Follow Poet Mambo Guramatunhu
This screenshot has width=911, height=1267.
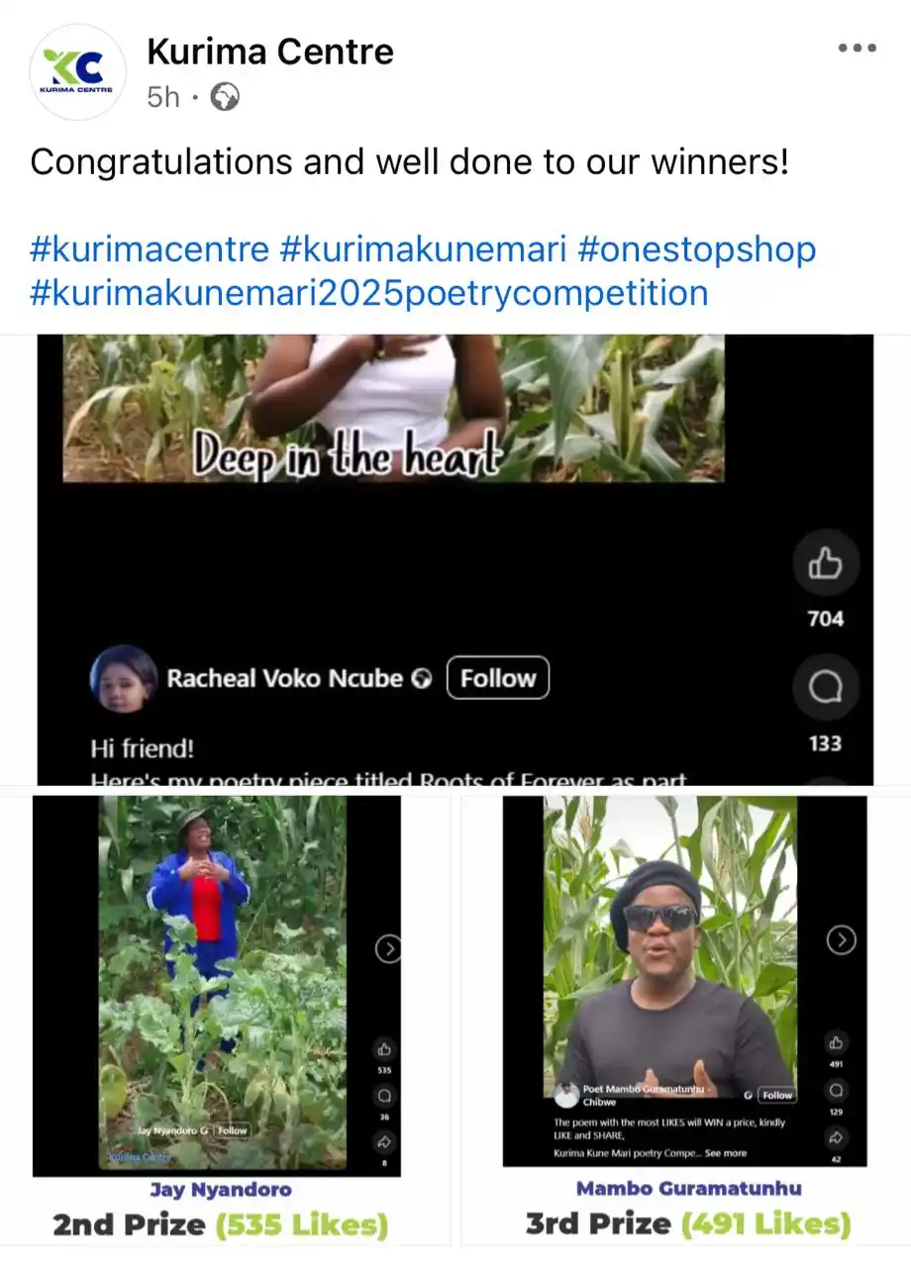click(777, 1095)
